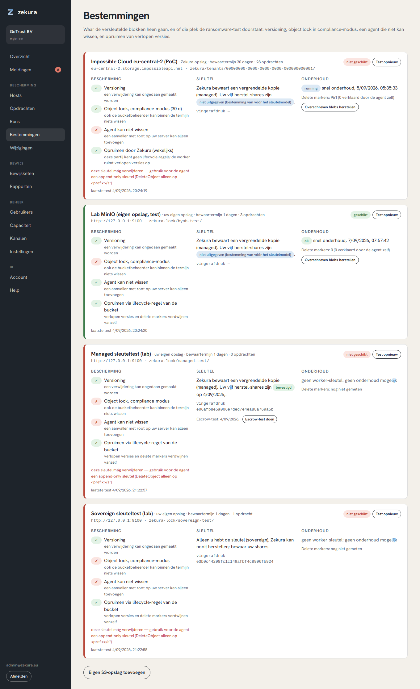Click red cross beside Agent kan niet wissen, Sovereign sleuteltest
Image resolution: width=420 pixels, height=689 pixels.
96,582
